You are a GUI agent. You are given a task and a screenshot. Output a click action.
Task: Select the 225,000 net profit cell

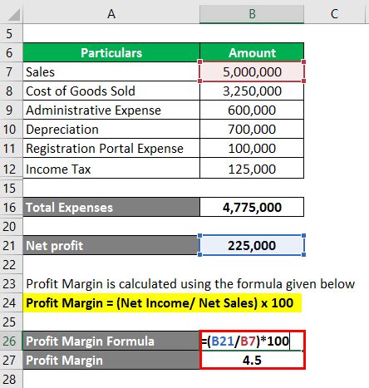(x=252, y=245)
